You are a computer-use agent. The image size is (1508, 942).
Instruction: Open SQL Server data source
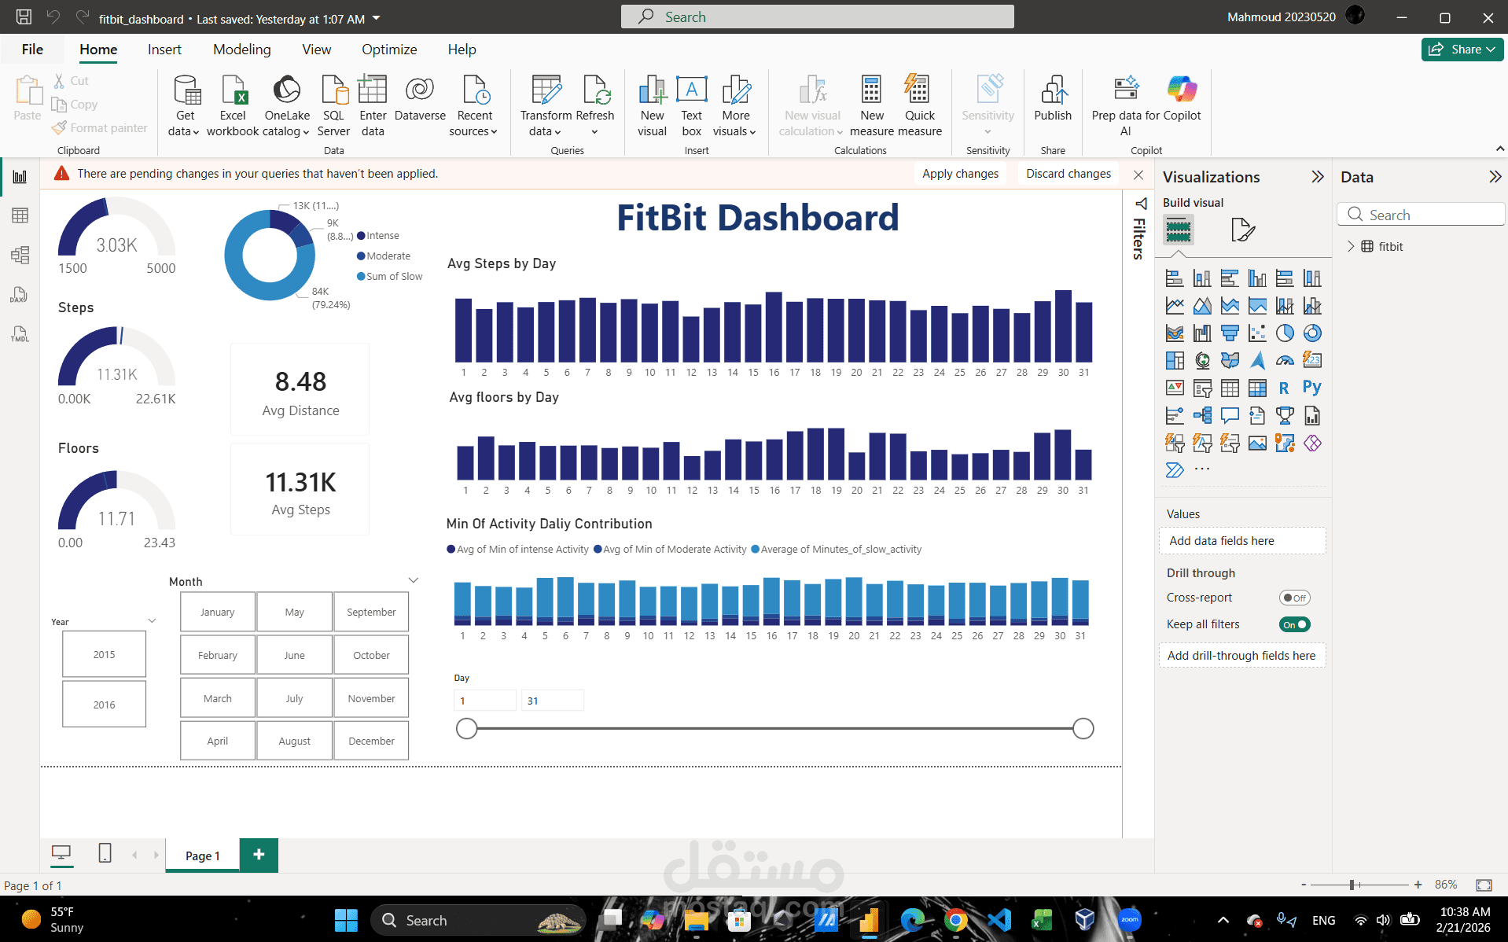click(x=334, y=106)
